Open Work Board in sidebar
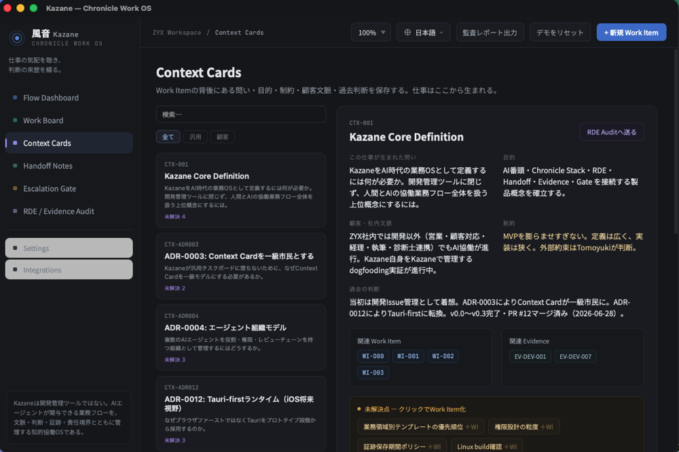This screenshot has height=452, width=679. click(x=69, y=120)
